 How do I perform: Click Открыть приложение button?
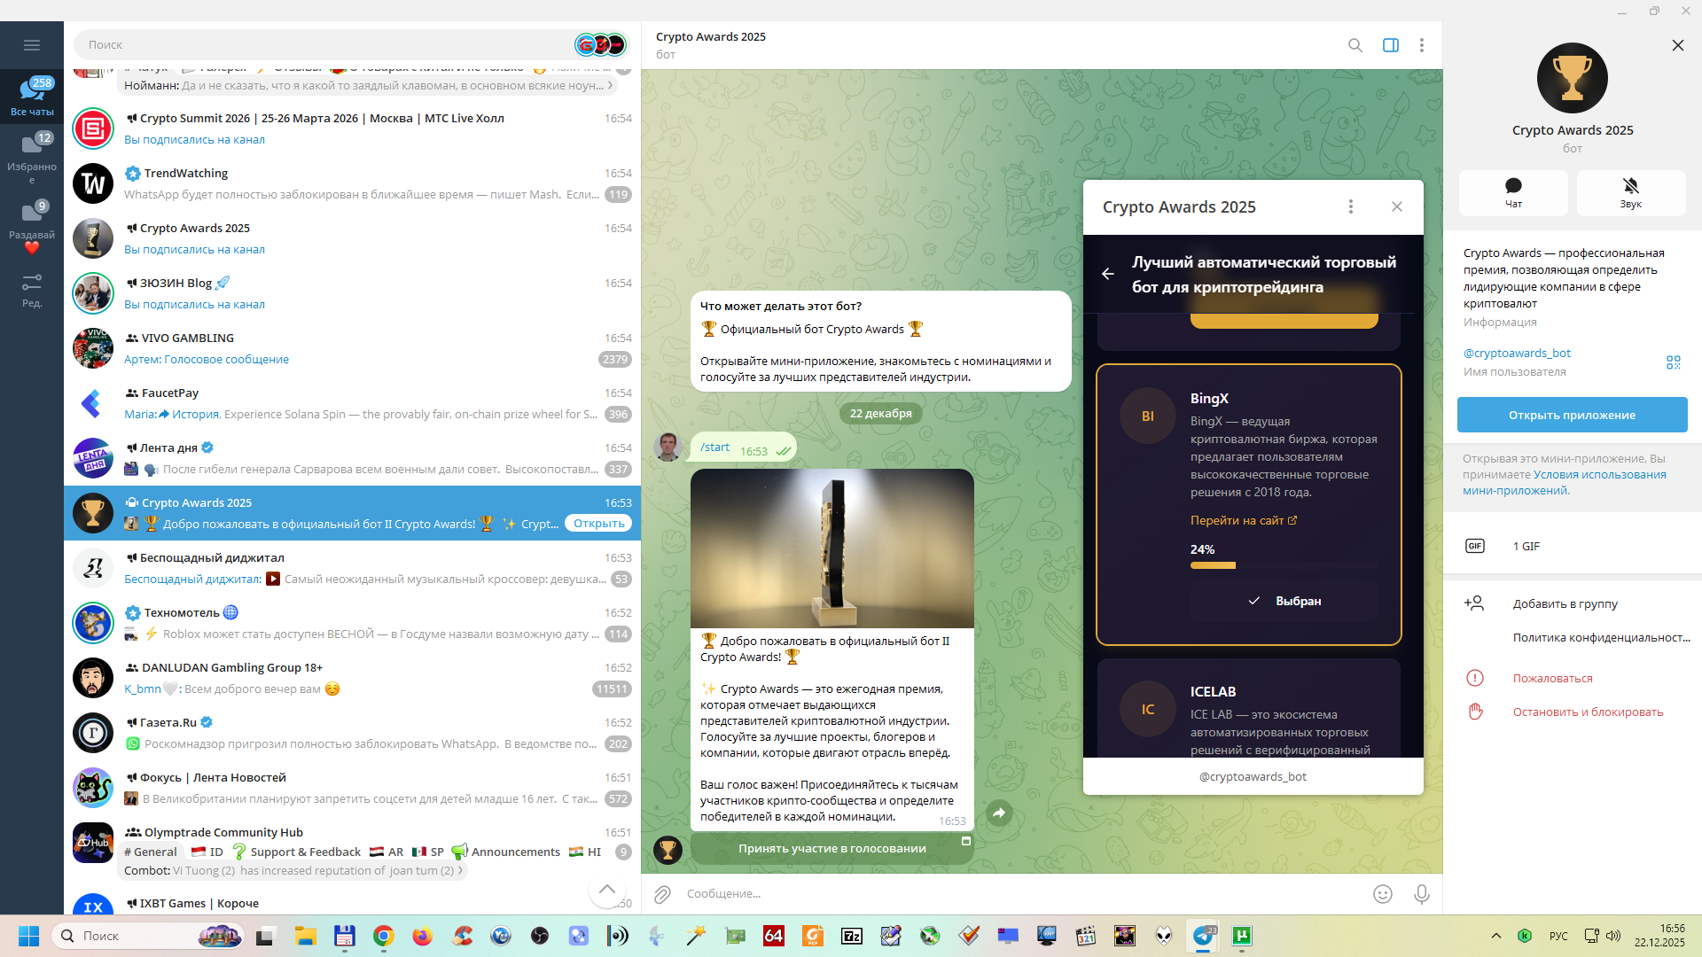tap(1571, 415)
